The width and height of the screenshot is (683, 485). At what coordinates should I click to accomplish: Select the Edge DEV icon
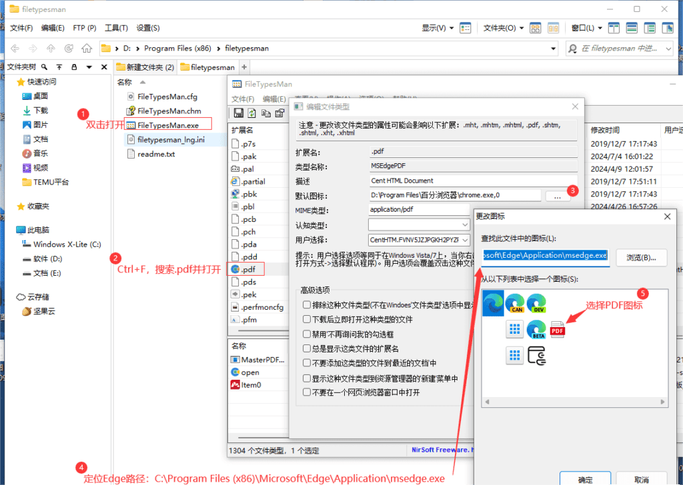pyautogui.click(x=536, y=303)
